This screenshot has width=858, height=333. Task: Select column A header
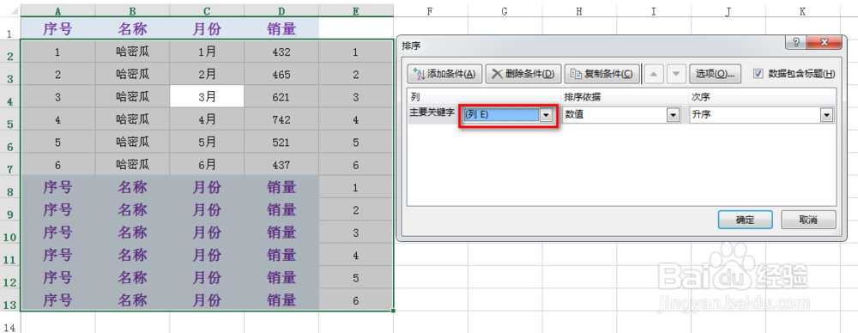coord(57,10)
